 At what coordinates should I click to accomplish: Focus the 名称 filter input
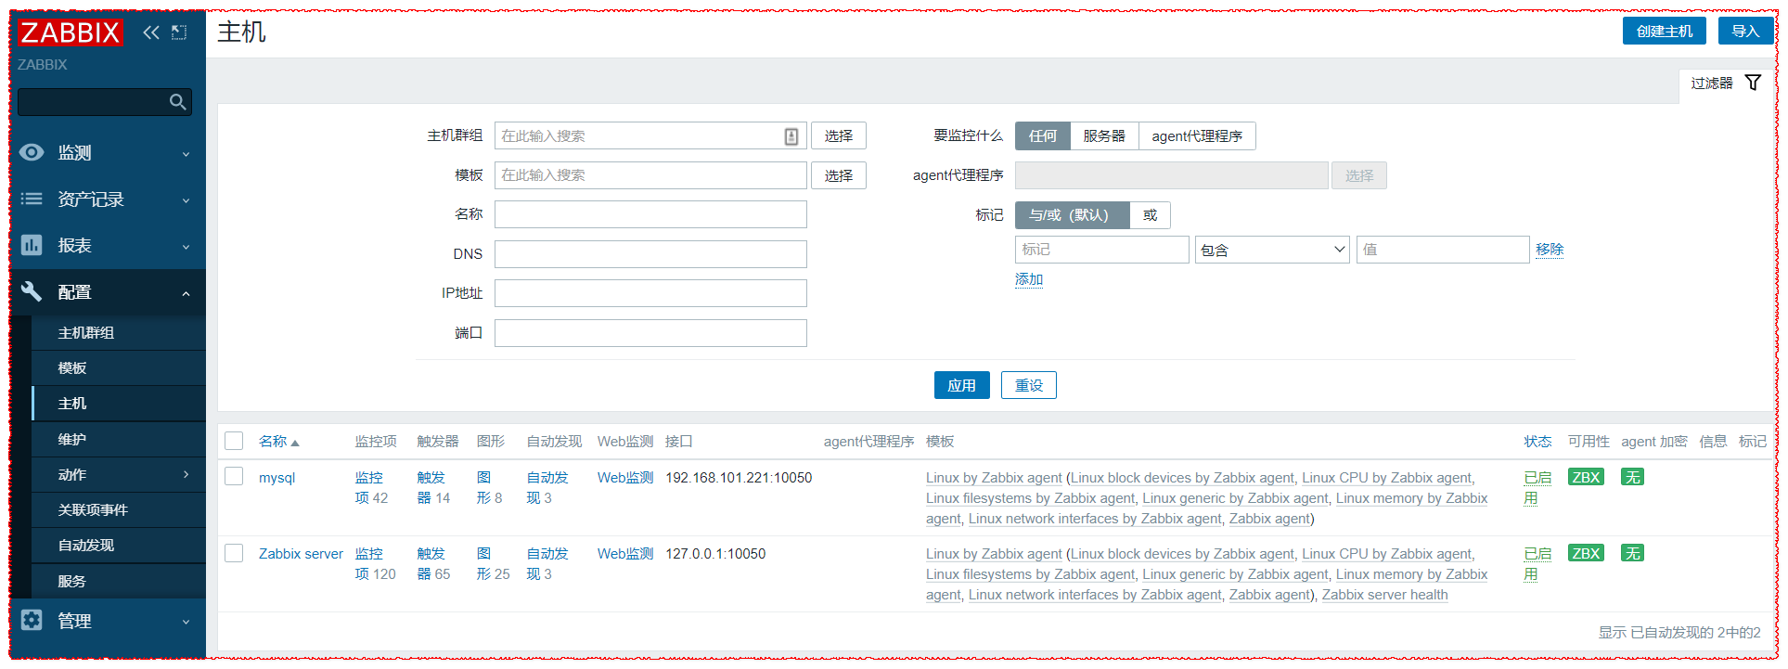point(650,214)
